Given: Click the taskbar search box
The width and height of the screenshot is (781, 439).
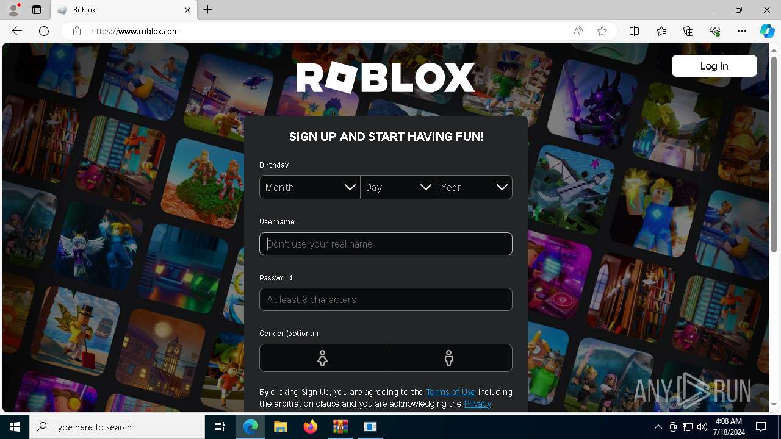Looking at the screenshot, I should [117, 427].
